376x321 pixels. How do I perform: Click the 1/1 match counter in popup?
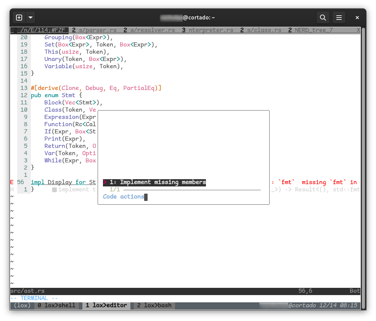(115, 189)
